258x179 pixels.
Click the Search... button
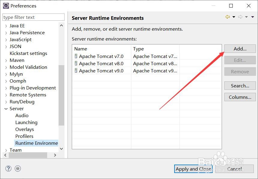240,86
